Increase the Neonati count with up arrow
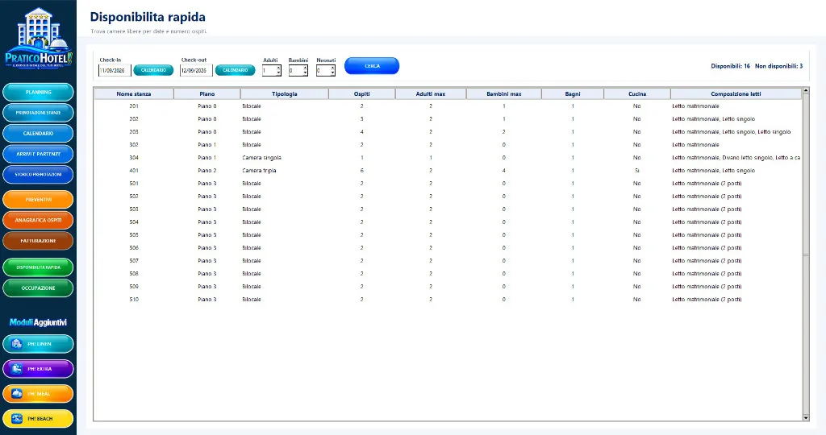Screen dimensions: 826x435 pyautogui.click(x=332, y=68)
